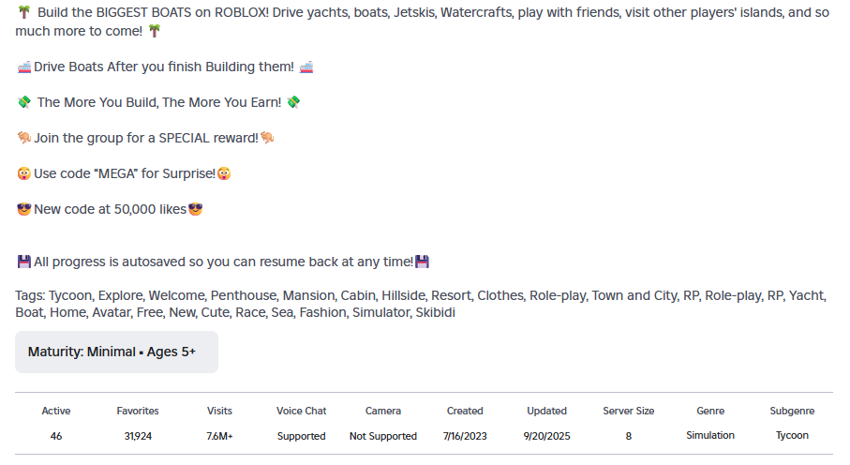Click the palm tree emoji before 'Build'

tap(23, 12)
